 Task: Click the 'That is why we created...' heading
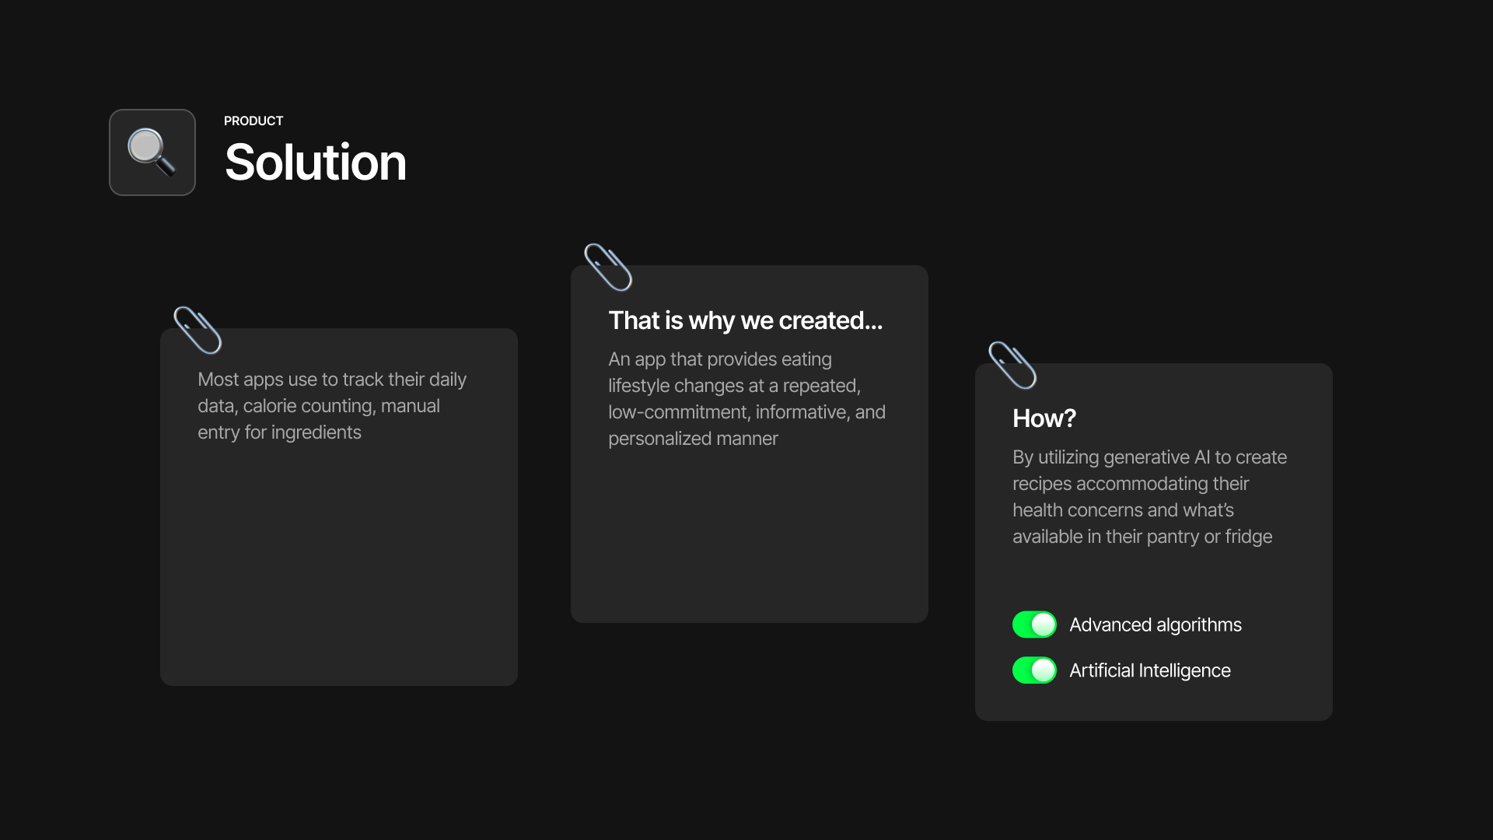745,320
